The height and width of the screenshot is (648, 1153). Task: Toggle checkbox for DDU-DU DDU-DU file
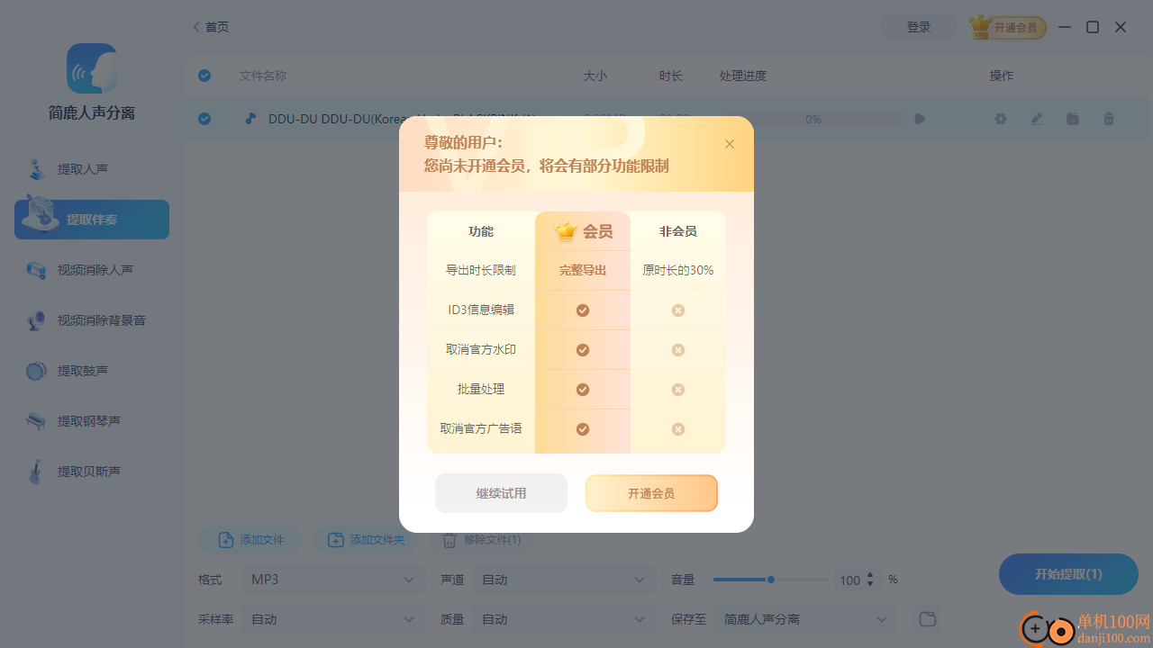click(204, 119)
